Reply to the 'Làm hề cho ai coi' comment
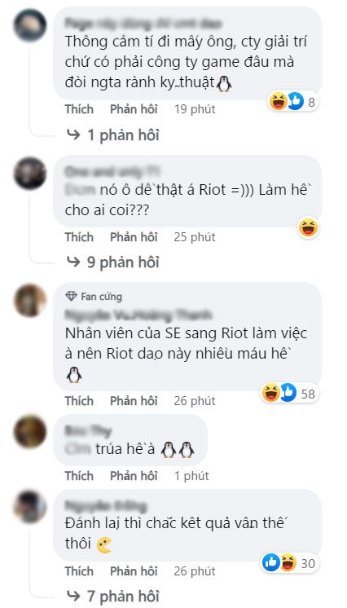 [134, 237]
